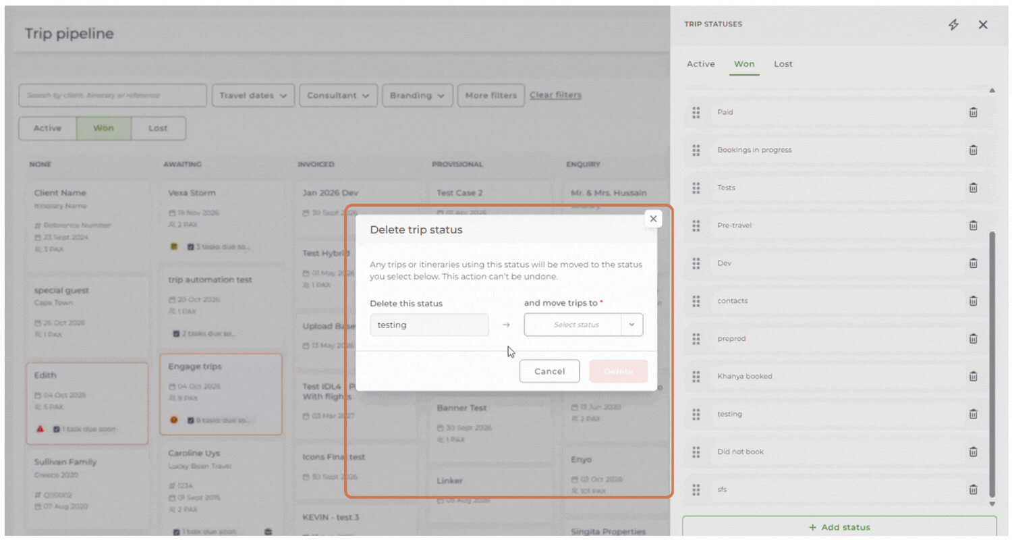Delete the Khanya booked status
The height and width of the screenshot is (540, 1012).
(x=973, y=377)
